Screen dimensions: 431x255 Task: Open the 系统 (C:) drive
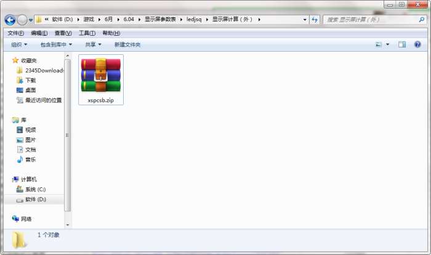(x=31, y=189)
